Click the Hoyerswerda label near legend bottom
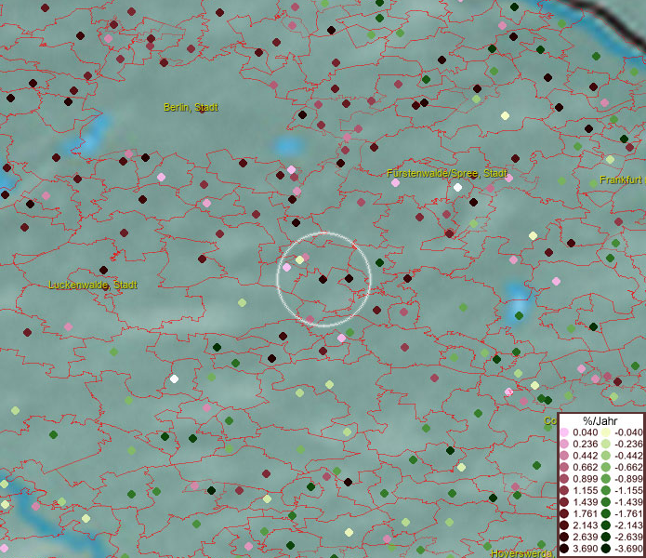This screenshot has height=558, width=646. click(x=522, y=553)
